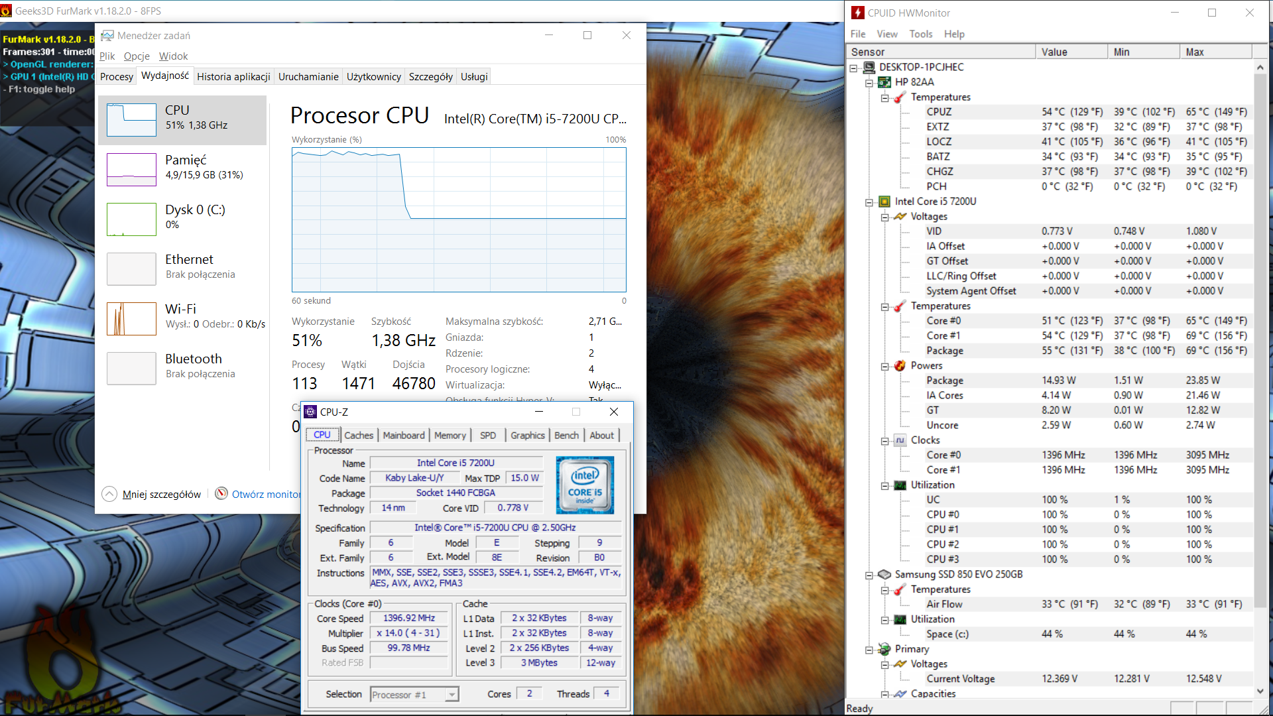Viewport: 1273px width, 716px height.
Task: Click the Utilization icon under Intel Core i5
Action: coord(900,485)
